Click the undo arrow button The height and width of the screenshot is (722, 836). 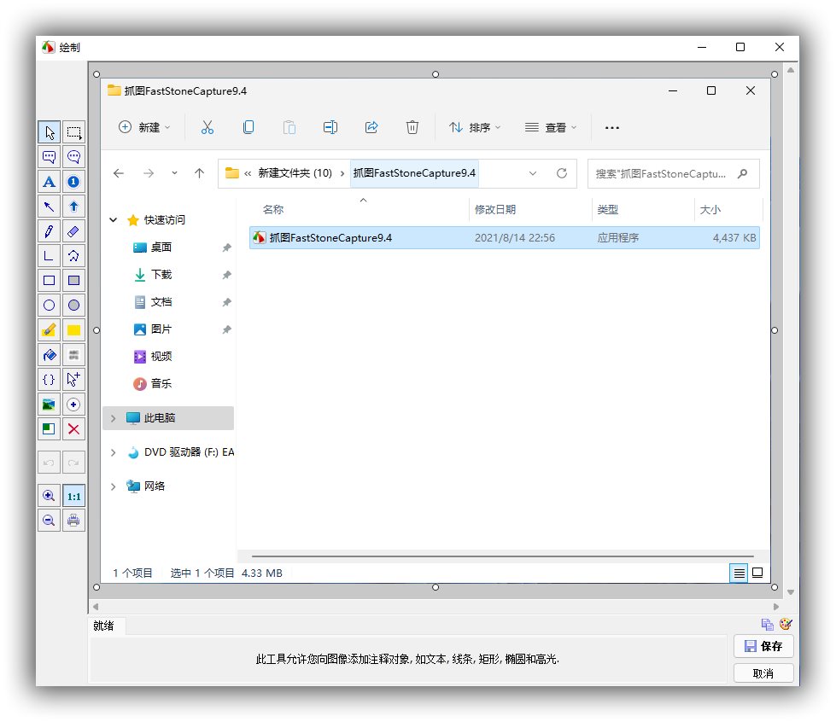click(x=49, y=463)
